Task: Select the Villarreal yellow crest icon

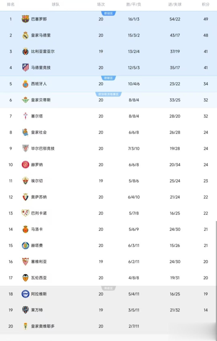Action: click(x=25, y=52)
